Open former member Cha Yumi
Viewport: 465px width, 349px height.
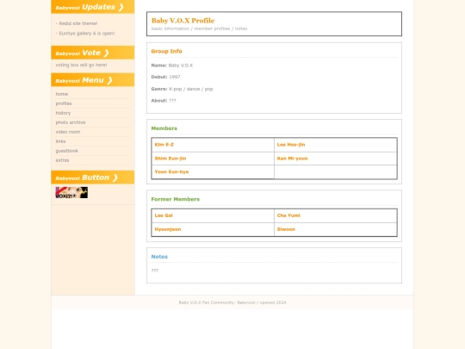point(288,215)
